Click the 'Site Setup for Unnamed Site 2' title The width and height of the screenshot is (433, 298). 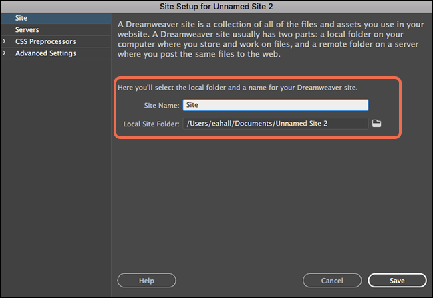click(x=216, y=7)
